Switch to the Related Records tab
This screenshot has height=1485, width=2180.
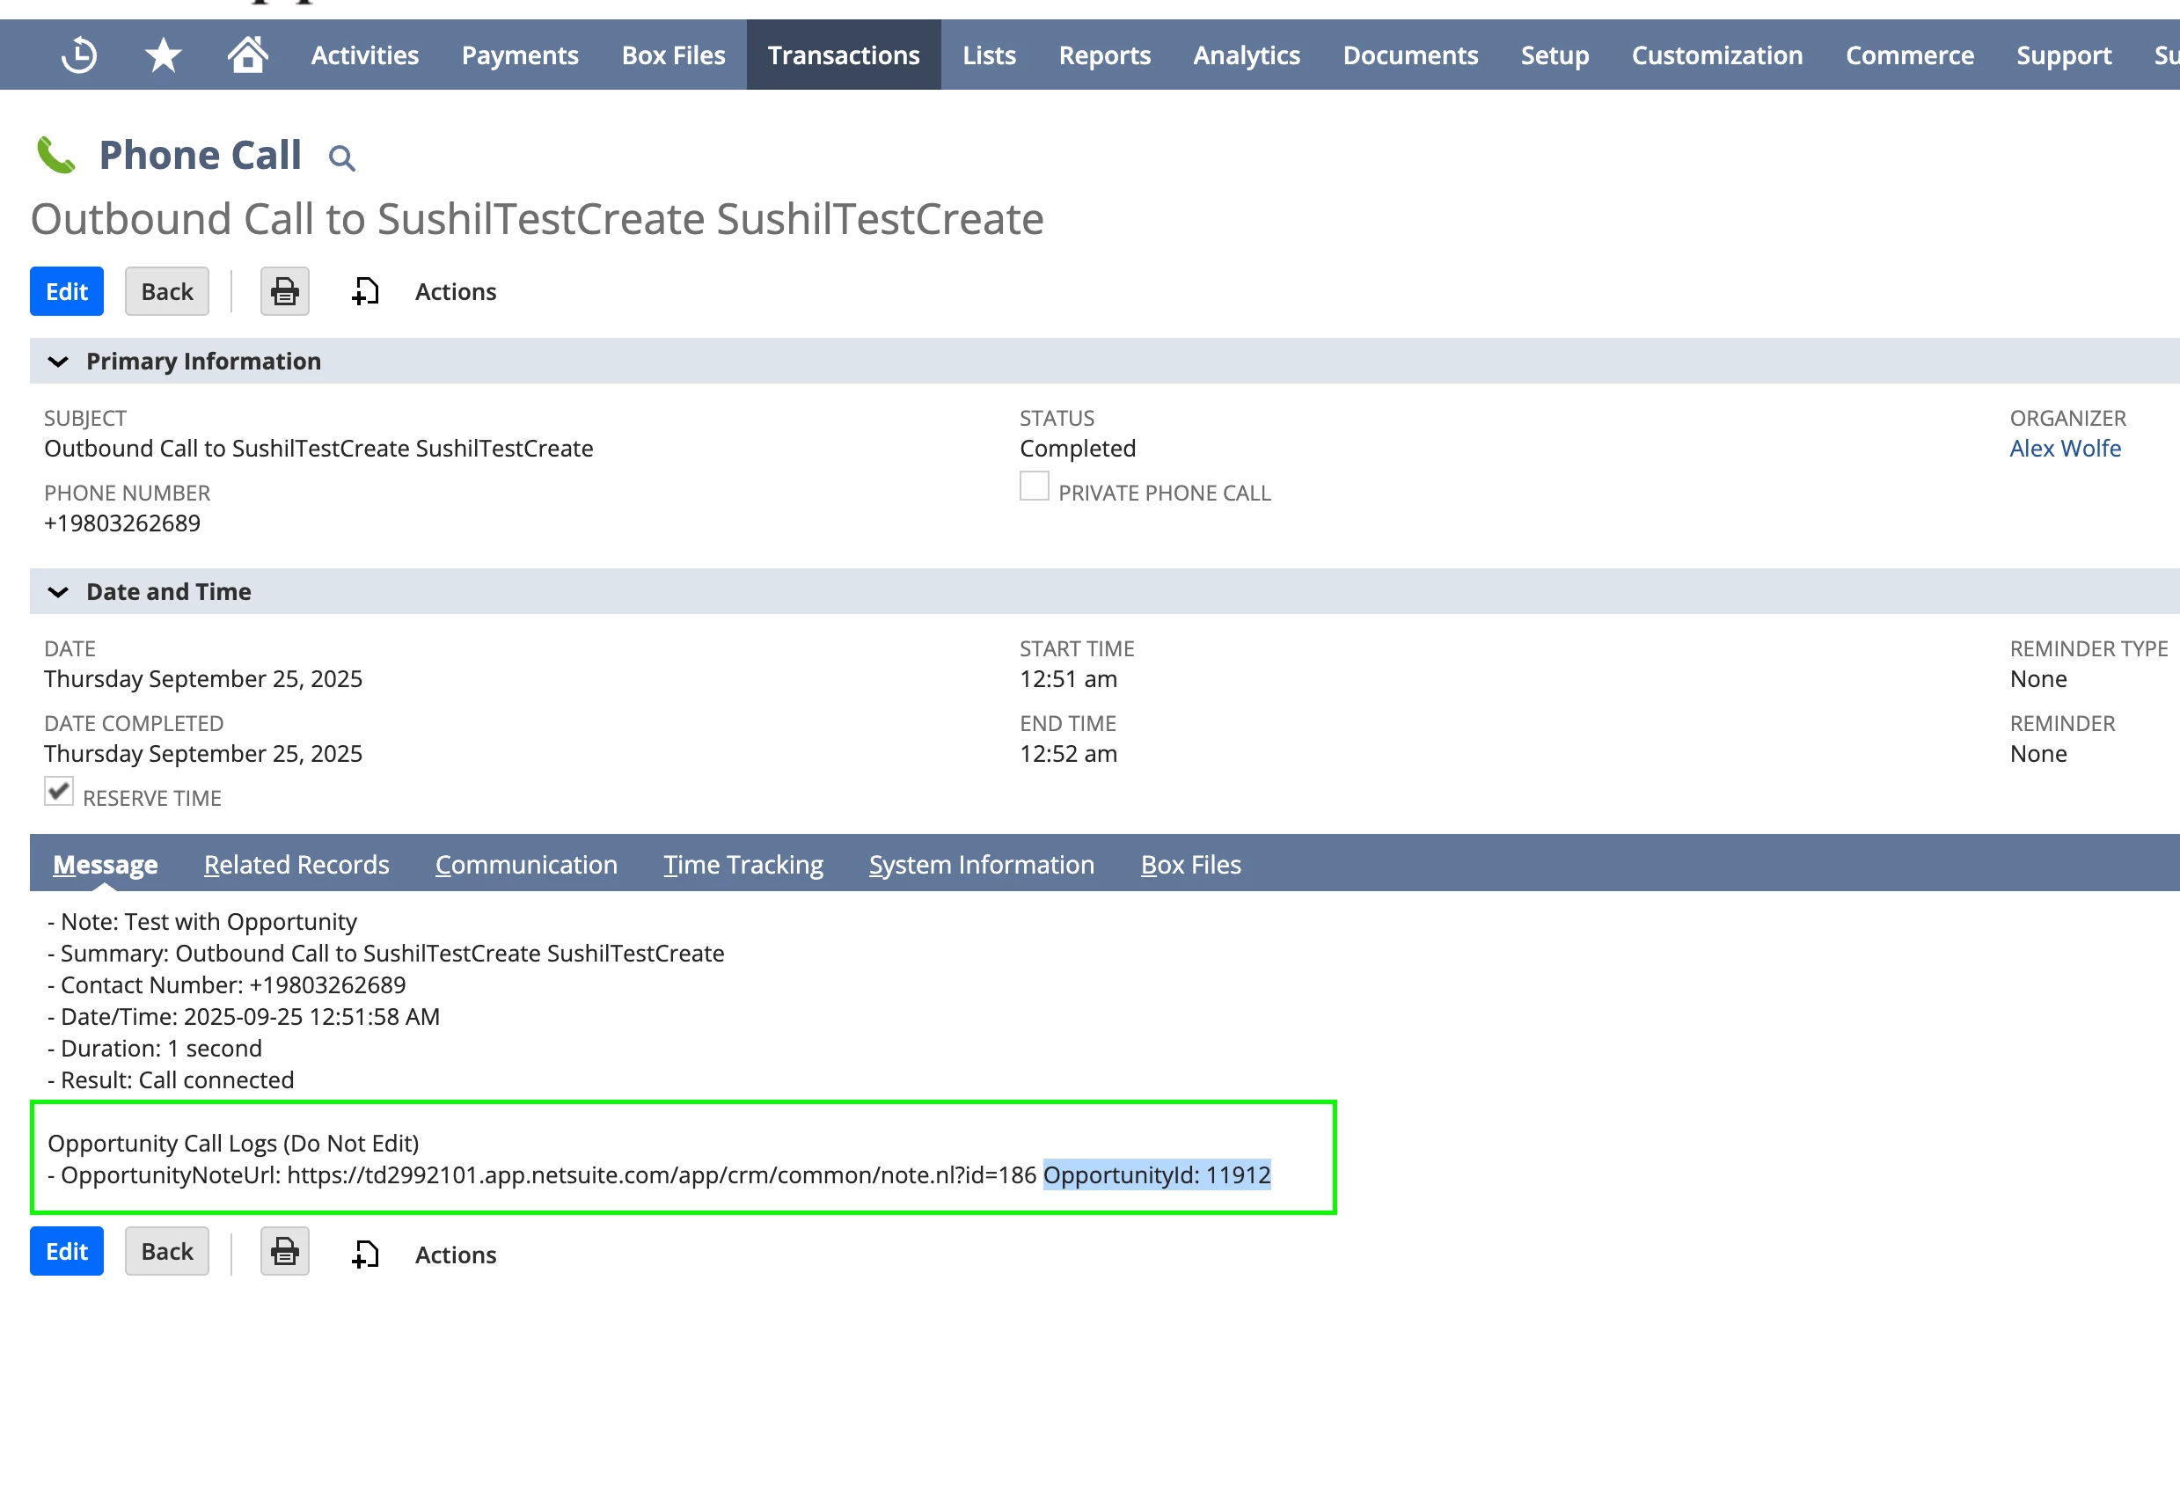[x=296, y=865]
